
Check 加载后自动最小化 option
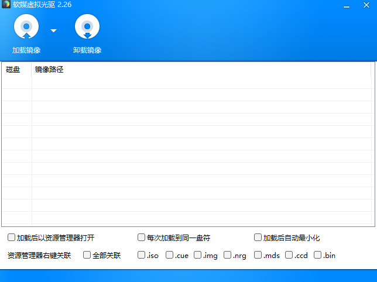point(258,238)
